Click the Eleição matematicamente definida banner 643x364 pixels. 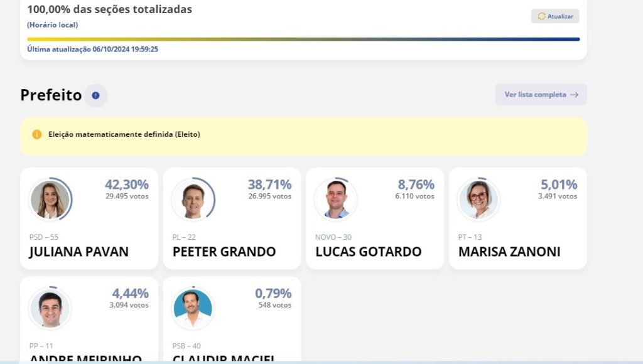(x=303, y=136)
